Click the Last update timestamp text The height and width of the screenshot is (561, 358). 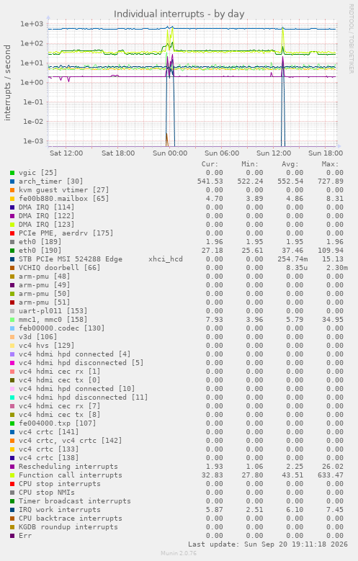coord(268,544)
